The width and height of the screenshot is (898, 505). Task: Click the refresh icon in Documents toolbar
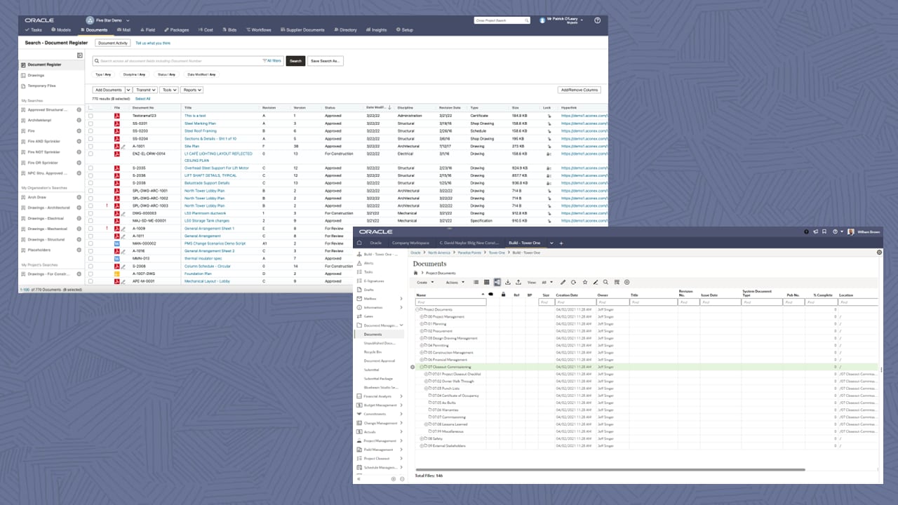[x=573, y=282]
